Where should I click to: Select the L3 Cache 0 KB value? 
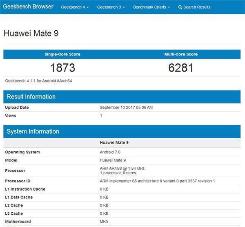click(x=104, y=214)
